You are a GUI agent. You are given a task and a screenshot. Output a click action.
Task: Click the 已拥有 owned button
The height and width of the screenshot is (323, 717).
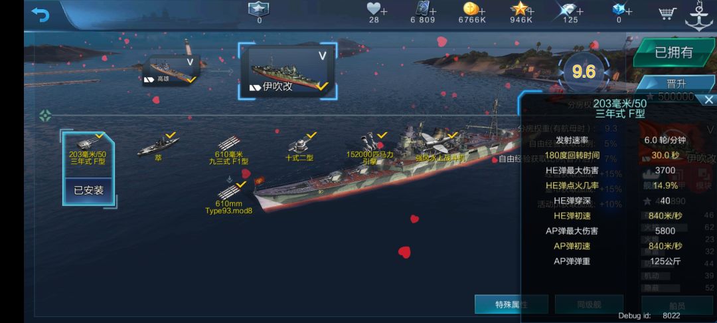[674, 53]
